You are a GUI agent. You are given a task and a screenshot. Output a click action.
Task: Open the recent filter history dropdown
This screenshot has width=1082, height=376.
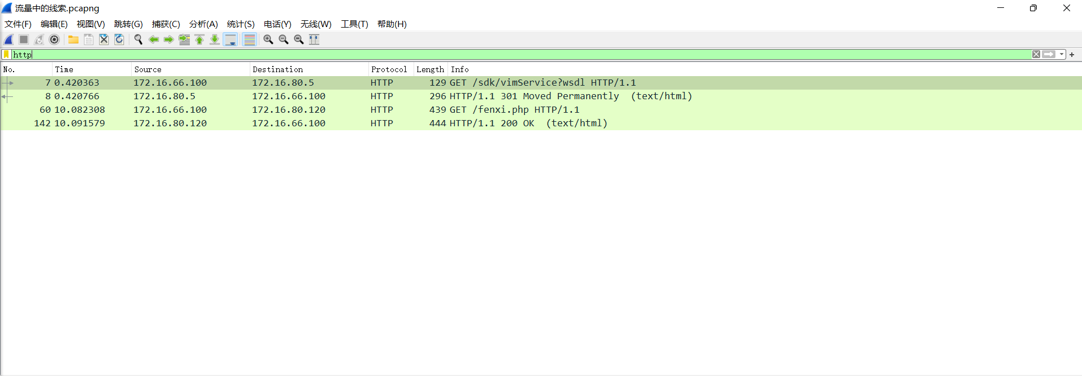(x=1062, y=55)
